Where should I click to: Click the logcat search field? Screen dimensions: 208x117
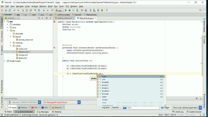144,108
